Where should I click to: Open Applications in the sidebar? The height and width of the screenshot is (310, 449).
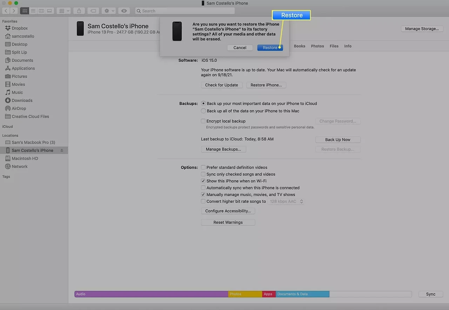click(x=23, y=68)
